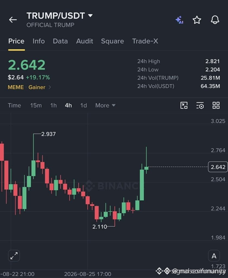Screen dimensions: 228x278
Task: Click the 2.244 price axis label
Action: pyautogui.click(x=218, y=208)
